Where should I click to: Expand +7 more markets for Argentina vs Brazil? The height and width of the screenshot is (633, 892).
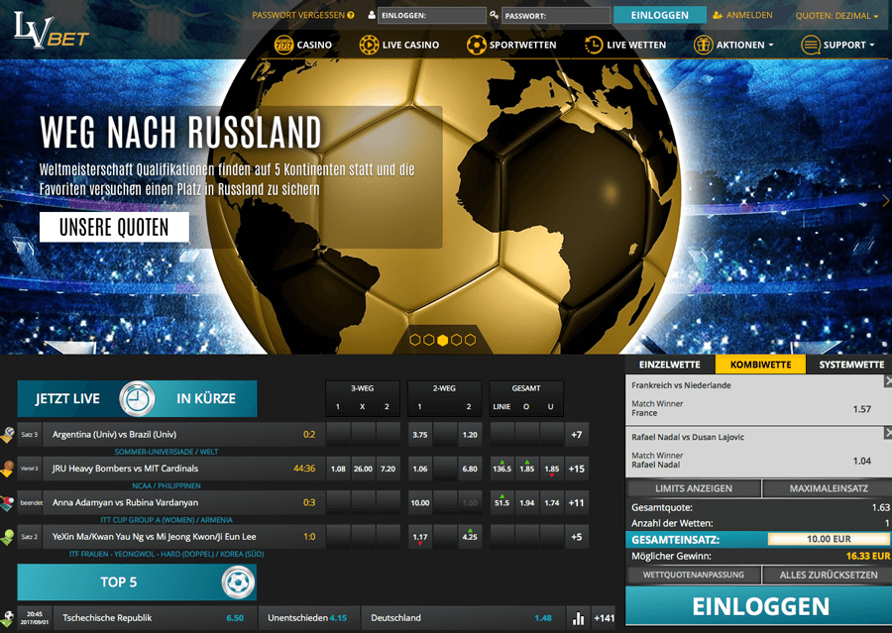pos(576,435)
